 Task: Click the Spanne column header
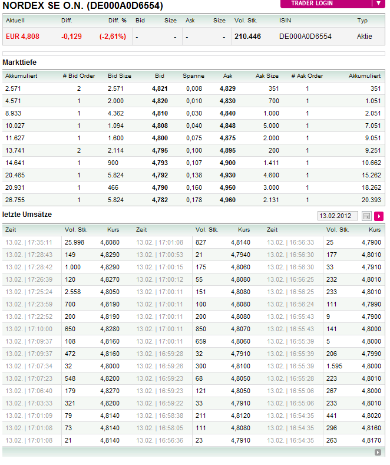coord(193,76)
